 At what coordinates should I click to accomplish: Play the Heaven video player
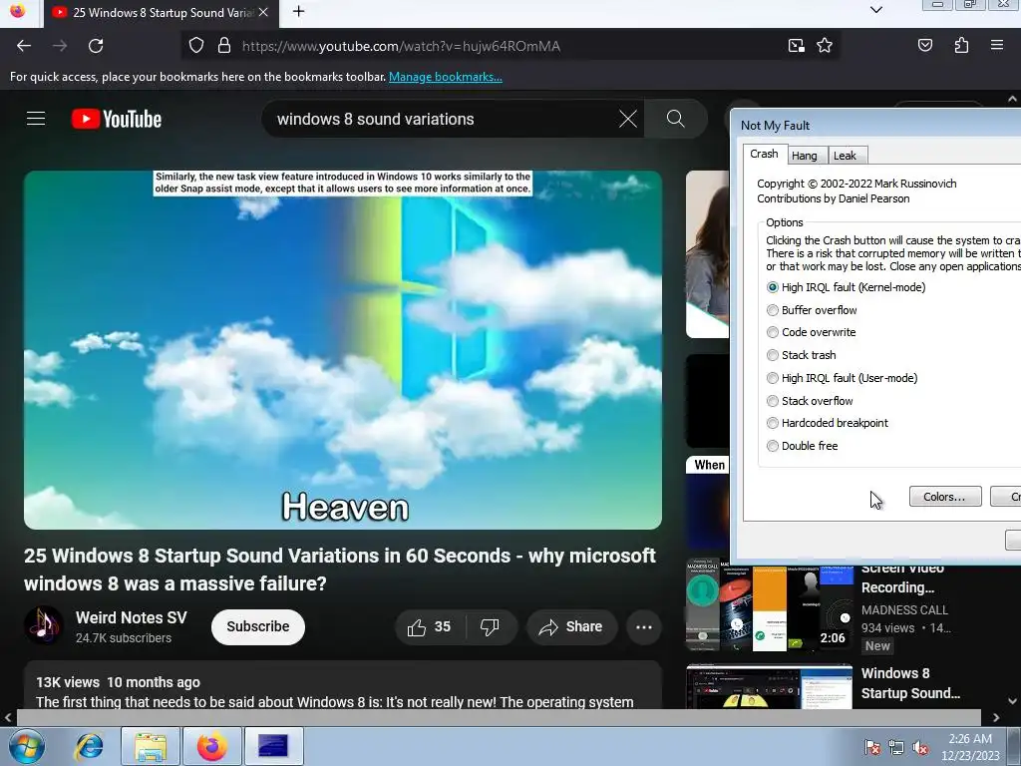(343, 350)
